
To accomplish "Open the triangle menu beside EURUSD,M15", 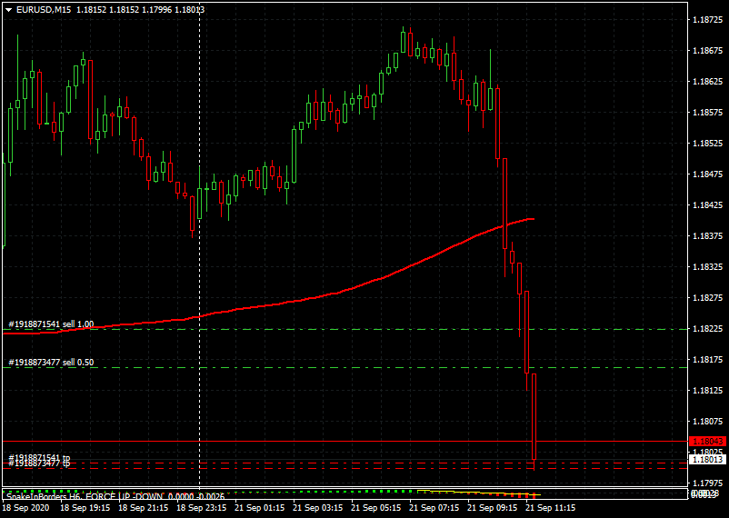I will [8, 10].
